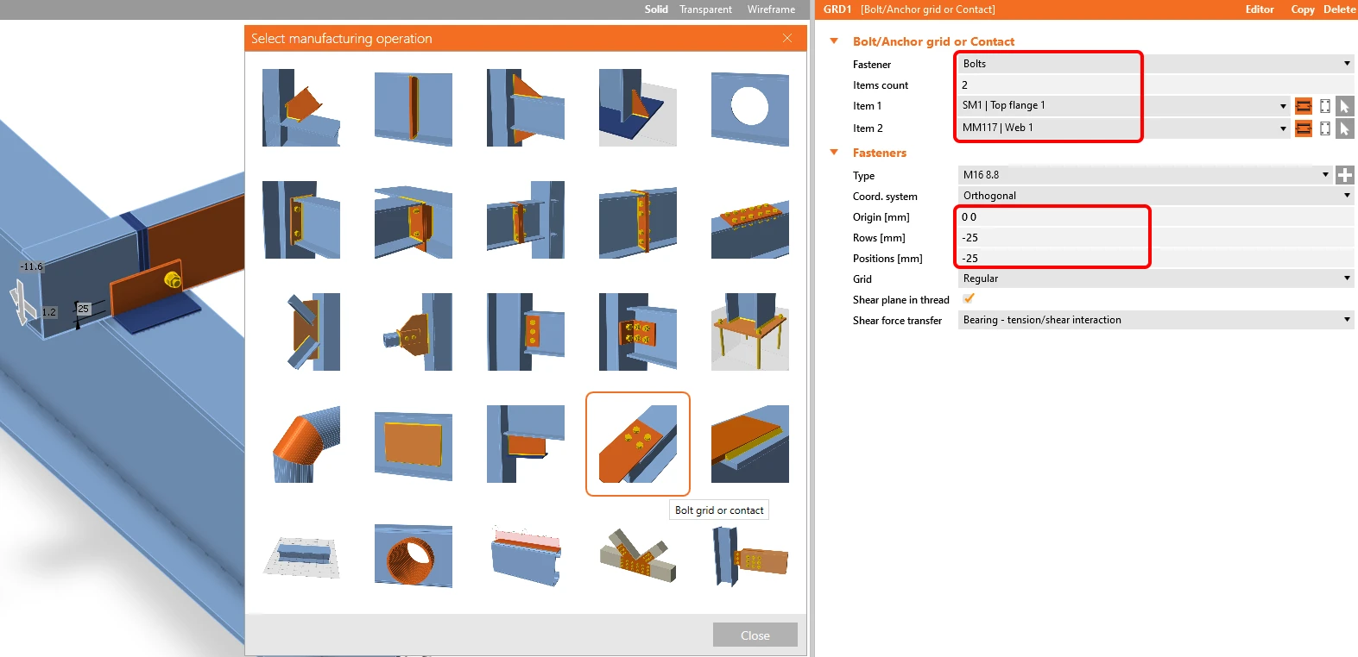The image size is (1358, 657).
Task: Select the round orange tube opening operation
Action: tap(414, 556)
